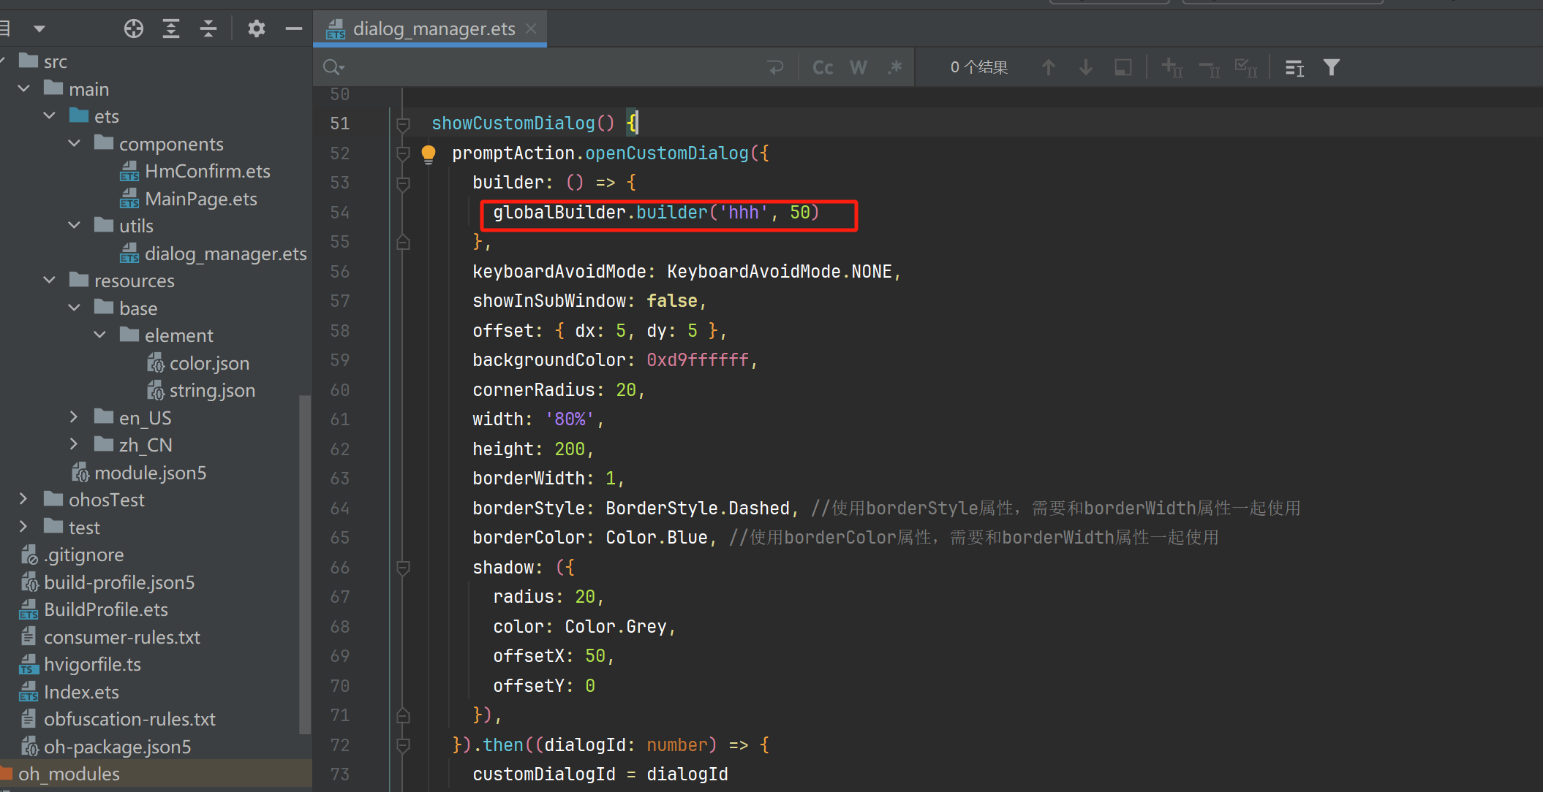Toggle multiline search filter lines icon
Image resolution: width=1543 pixels, height=792 pixels.
(1294, 68)
